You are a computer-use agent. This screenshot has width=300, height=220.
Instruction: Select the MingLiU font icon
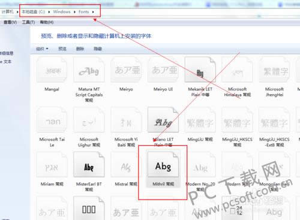coord(200,119)
